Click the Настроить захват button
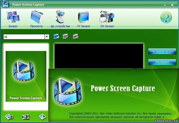Viewport: 179px width, 123px height. (x=162, y=51)
